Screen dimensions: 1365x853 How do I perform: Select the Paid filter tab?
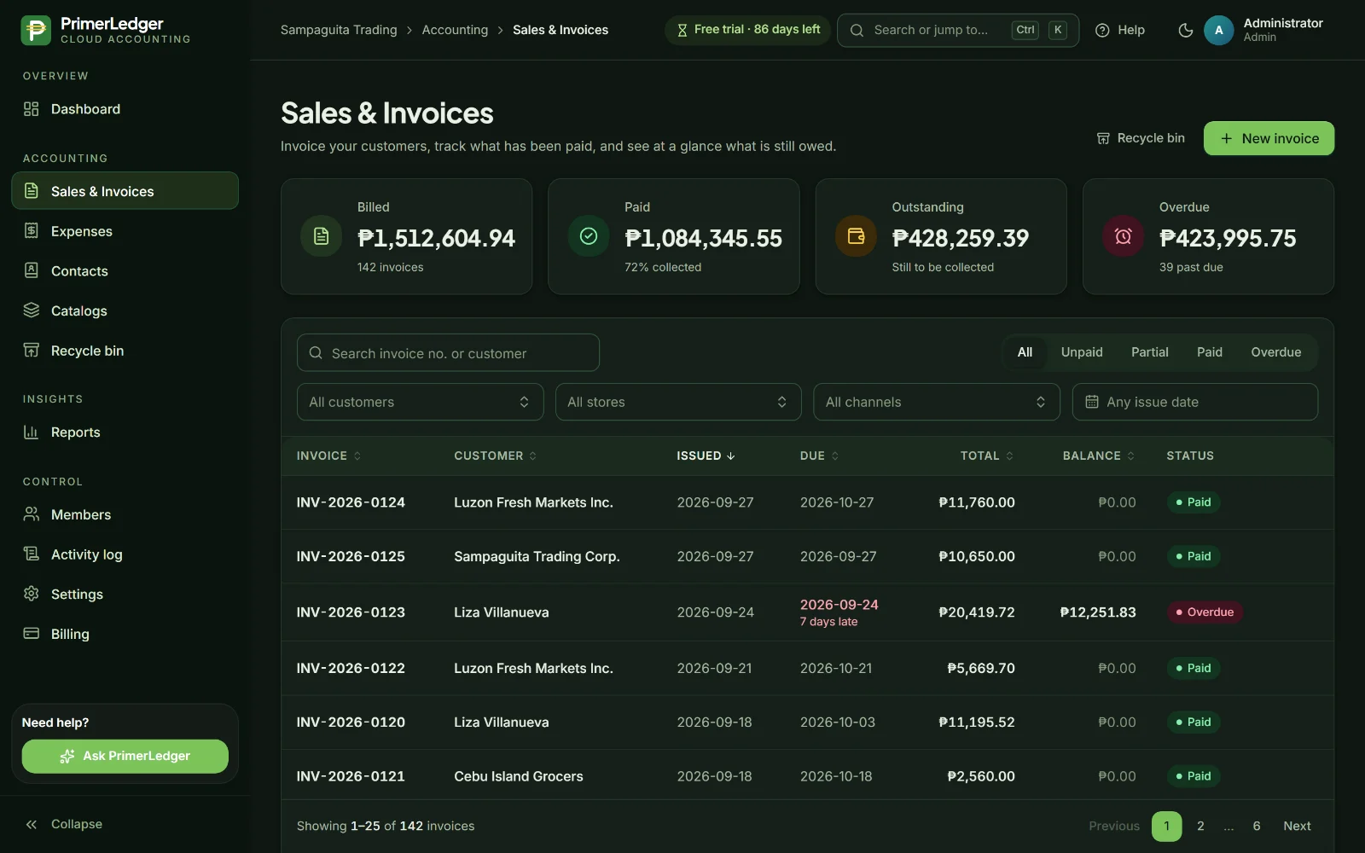point(1209,352)
